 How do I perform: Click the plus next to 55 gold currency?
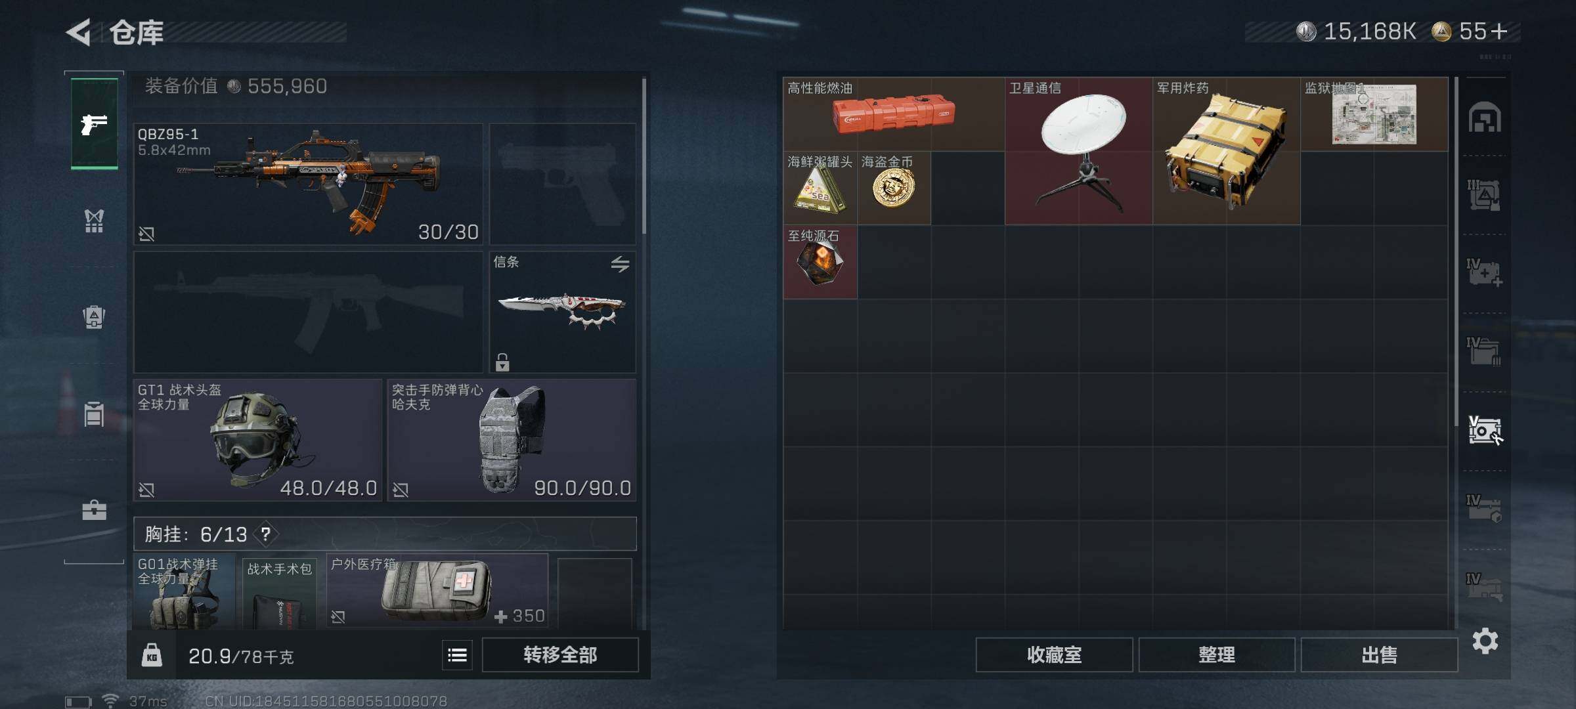click(x=1499, y=32)
